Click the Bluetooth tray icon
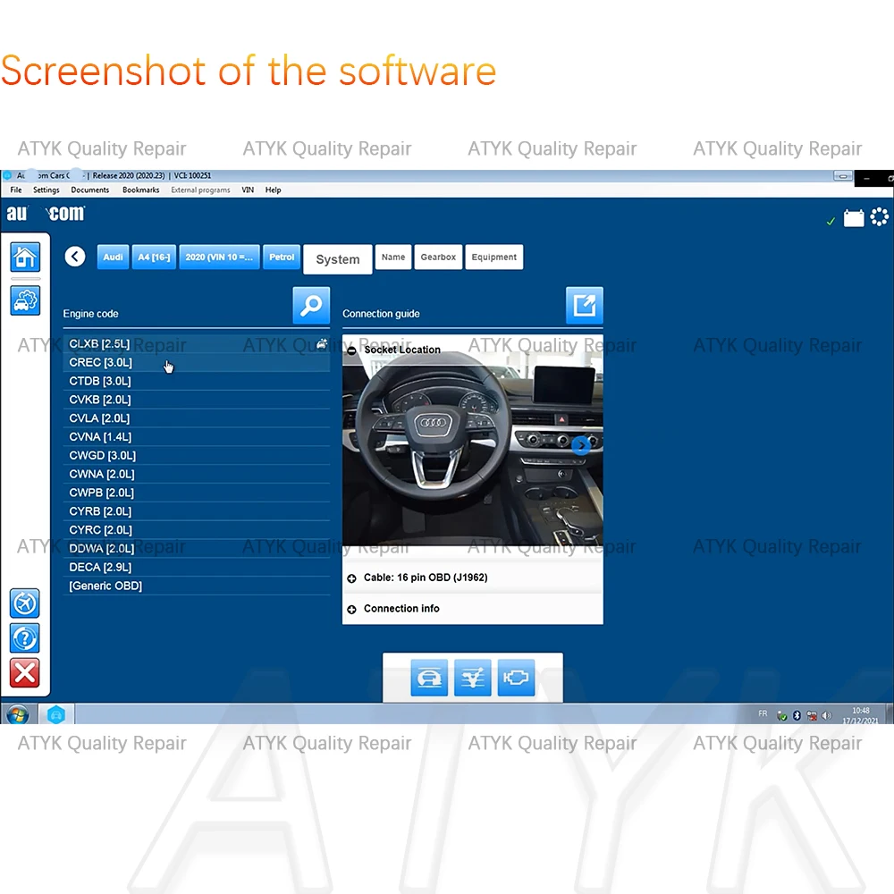This screenshot has height=894, width=894. click(797, 715)
